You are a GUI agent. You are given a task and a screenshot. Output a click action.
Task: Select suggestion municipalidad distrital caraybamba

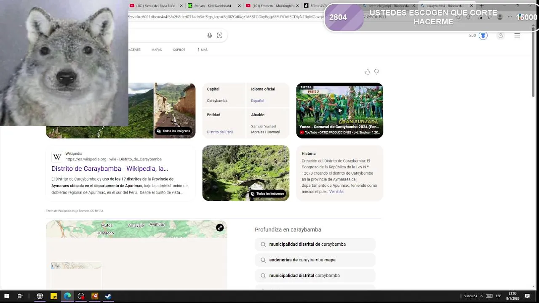pos(315,275)
